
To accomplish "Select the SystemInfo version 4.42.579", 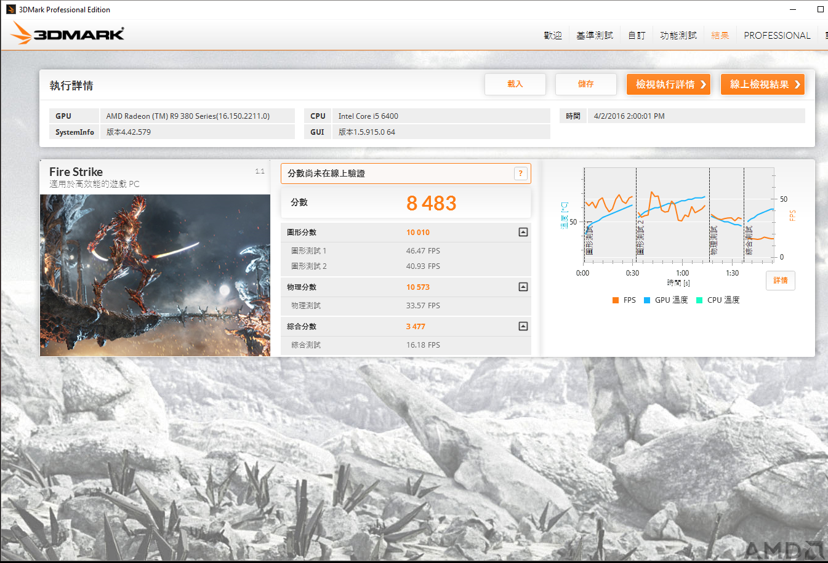I will pos(129,132).
